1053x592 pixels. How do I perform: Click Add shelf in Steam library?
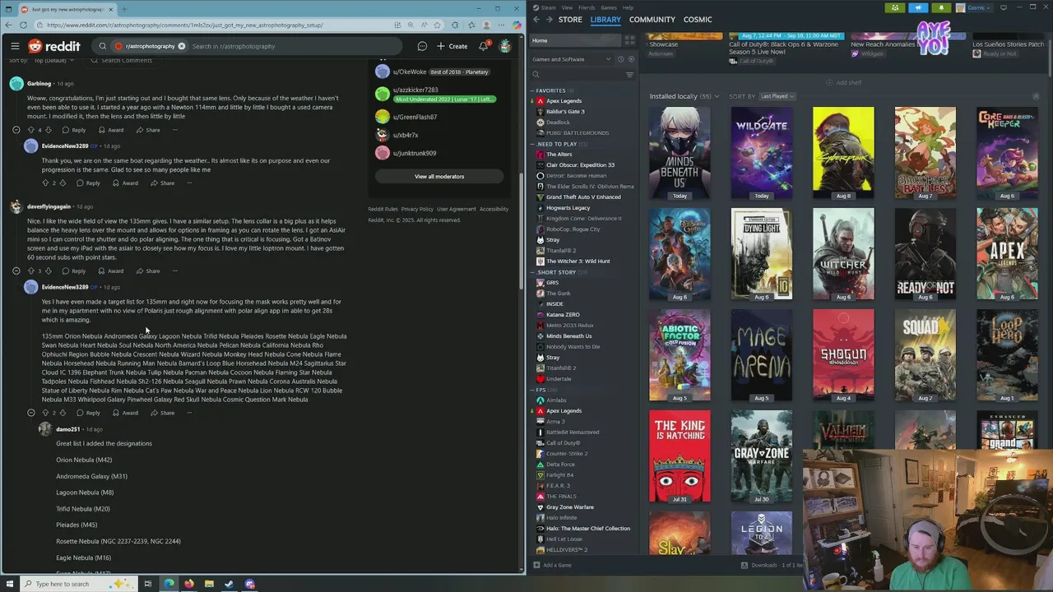[844, 82]
